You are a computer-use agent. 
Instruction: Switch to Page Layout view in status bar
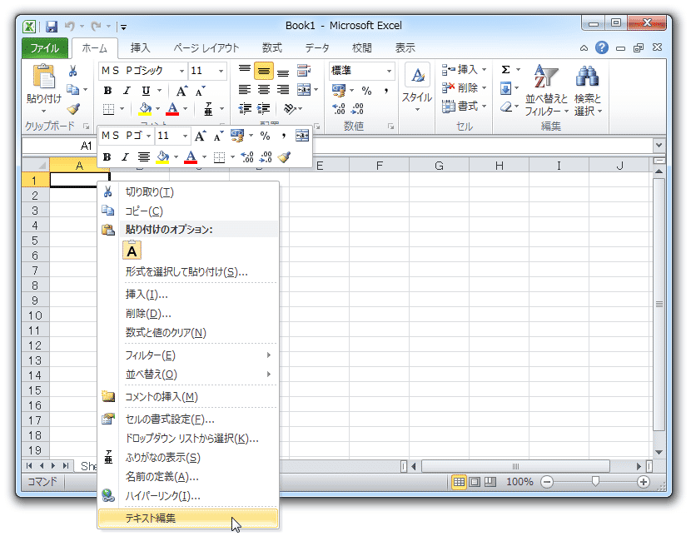475,482
